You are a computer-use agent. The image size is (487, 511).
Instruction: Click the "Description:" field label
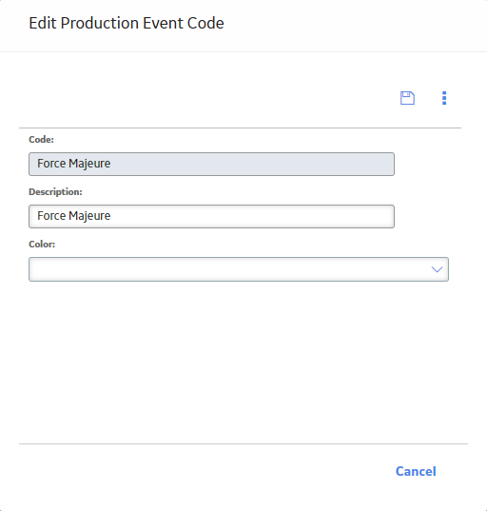[55, 192]
